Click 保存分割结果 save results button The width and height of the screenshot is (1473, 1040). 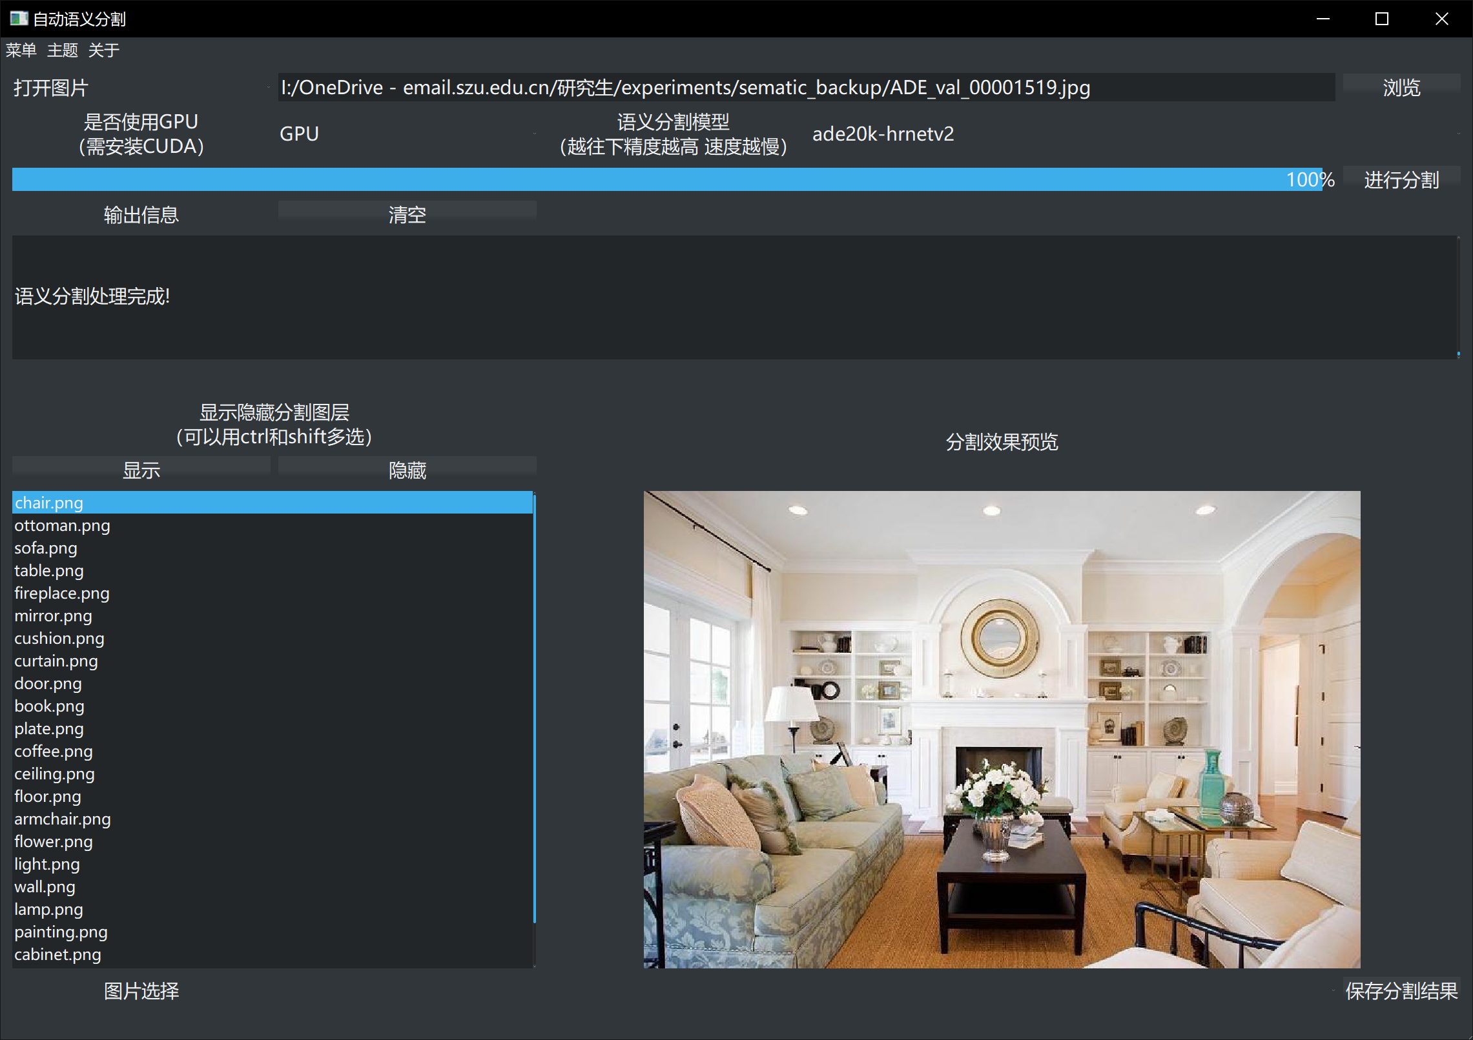(x=1401, y=991)
